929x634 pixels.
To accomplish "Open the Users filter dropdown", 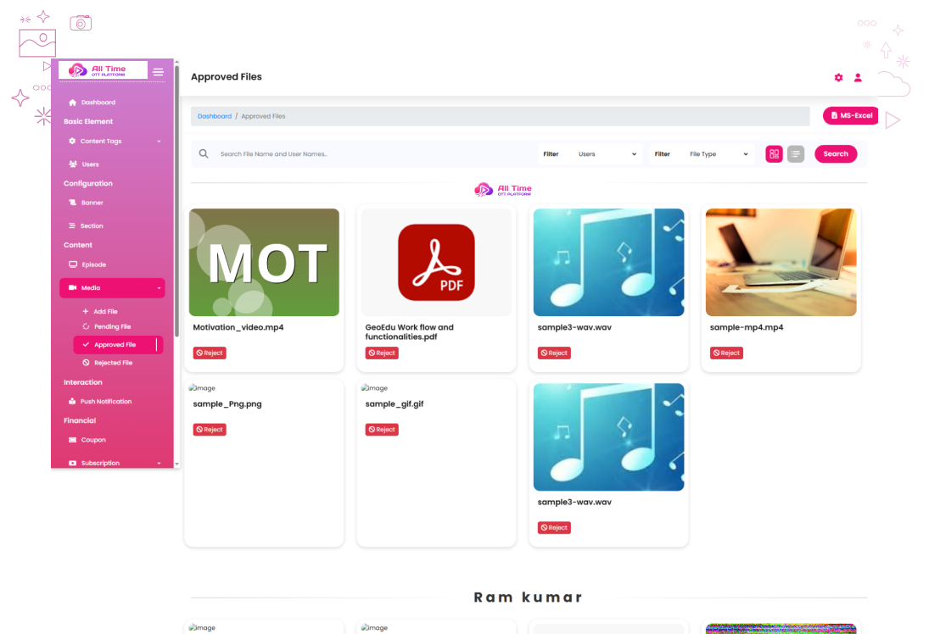I will tap(607, 154).
